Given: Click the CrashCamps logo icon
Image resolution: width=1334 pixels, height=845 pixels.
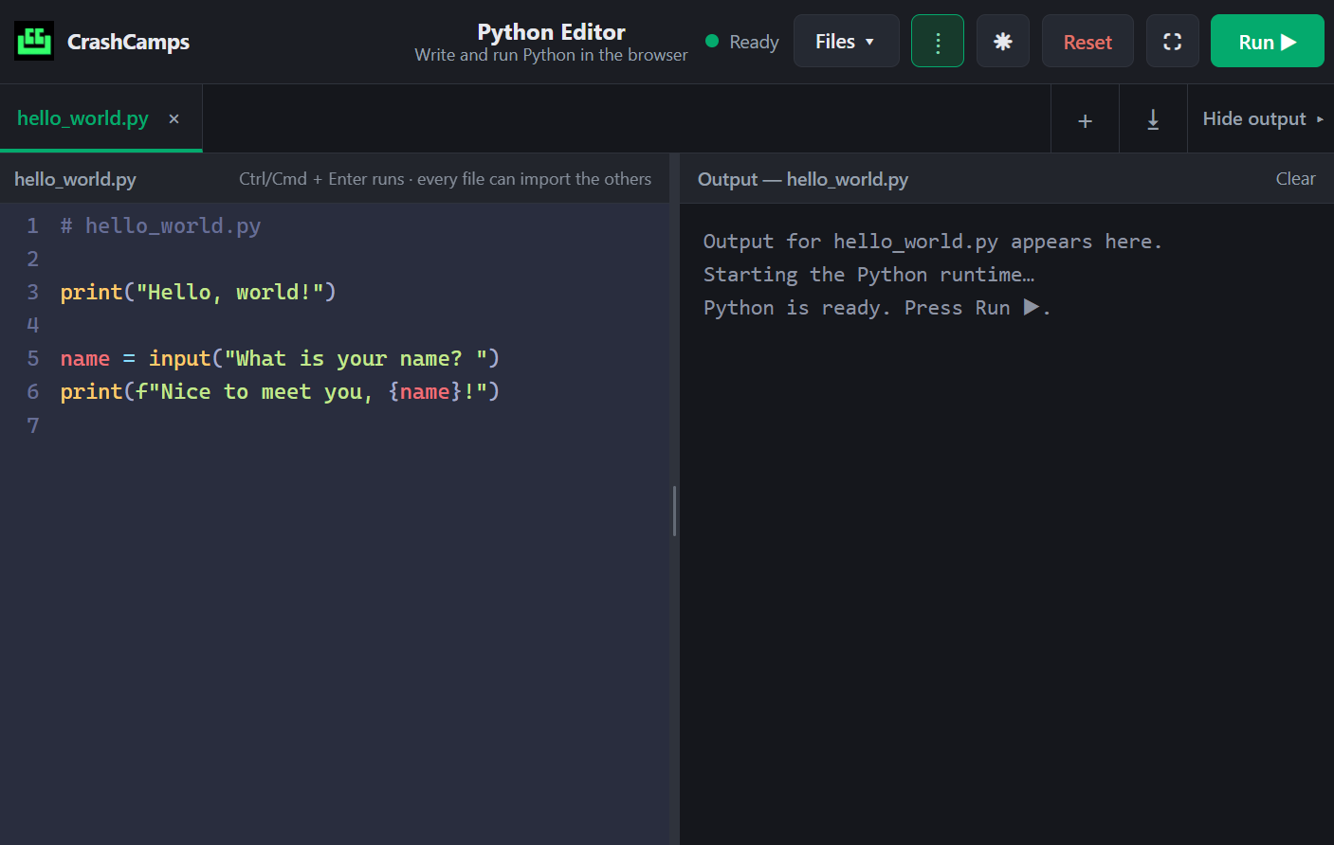Looking at the screenshot, I should [x=34, y=41].
